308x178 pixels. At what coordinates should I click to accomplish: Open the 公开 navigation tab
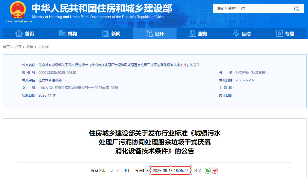155,33
